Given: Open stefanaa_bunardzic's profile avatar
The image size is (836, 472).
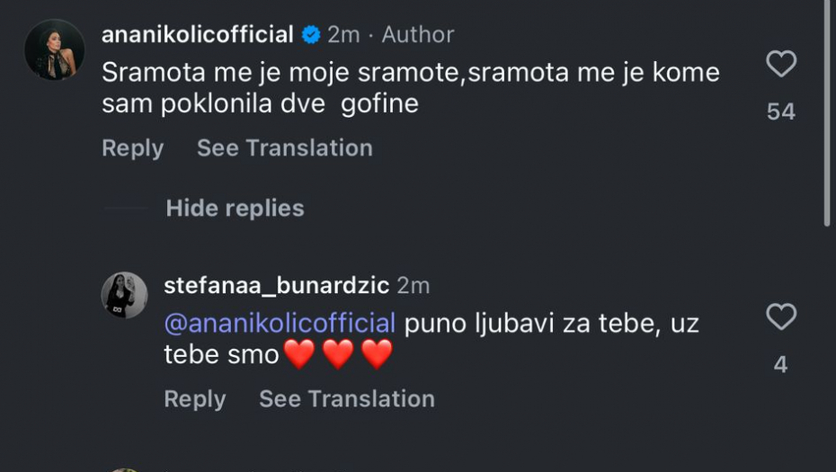Looking at the screenshot, I should coord(124,295).
